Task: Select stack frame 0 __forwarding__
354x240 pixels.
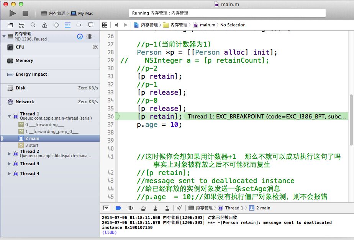Action: tap(50, 125)
